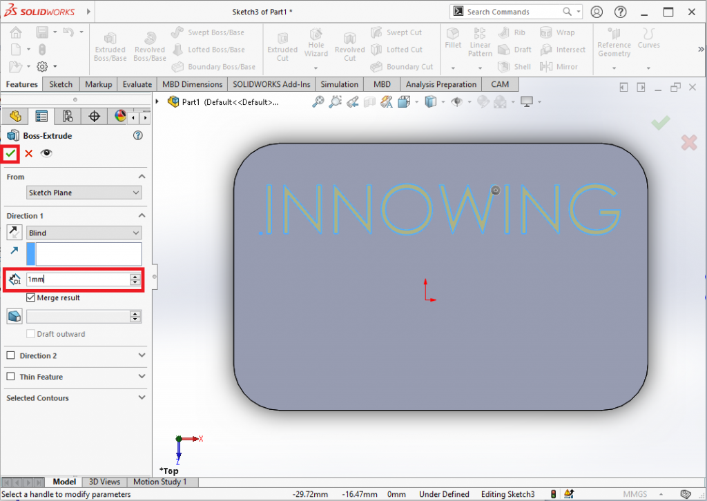Toggle detailed preview eye icon
The width and height of the screenshot is (707, 501).
[46, 153]
